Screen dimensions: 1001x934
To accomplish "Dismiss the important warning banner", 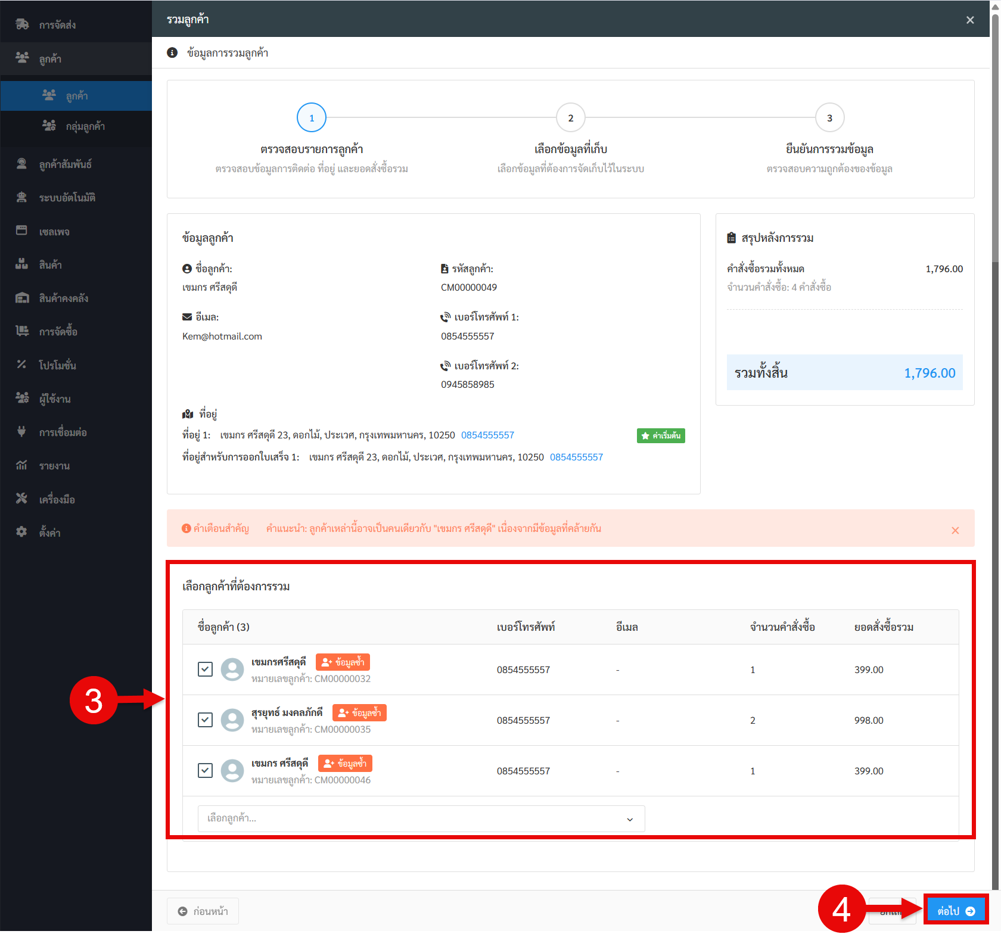I will tap(955, 530).
